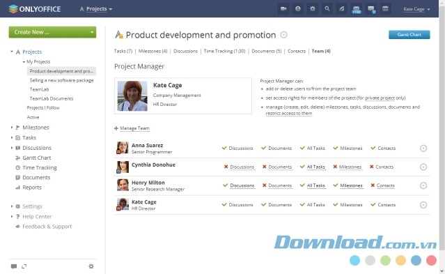Screen dimensions: 445x274
Task: Open actions menu for Kate Cage row
Action: [x=423, y=205]
